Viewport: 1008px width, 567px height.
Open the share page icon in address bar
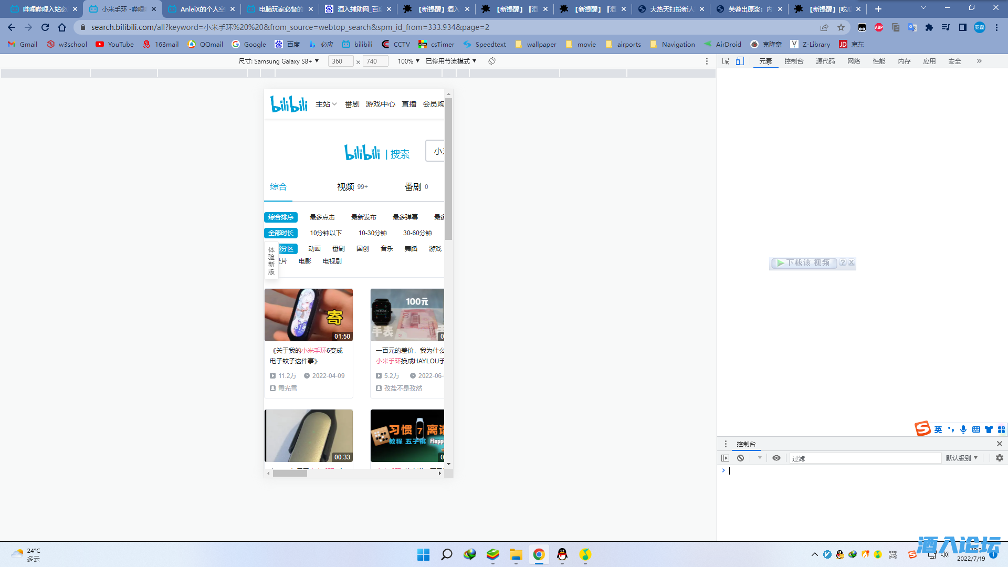[824, 27]
